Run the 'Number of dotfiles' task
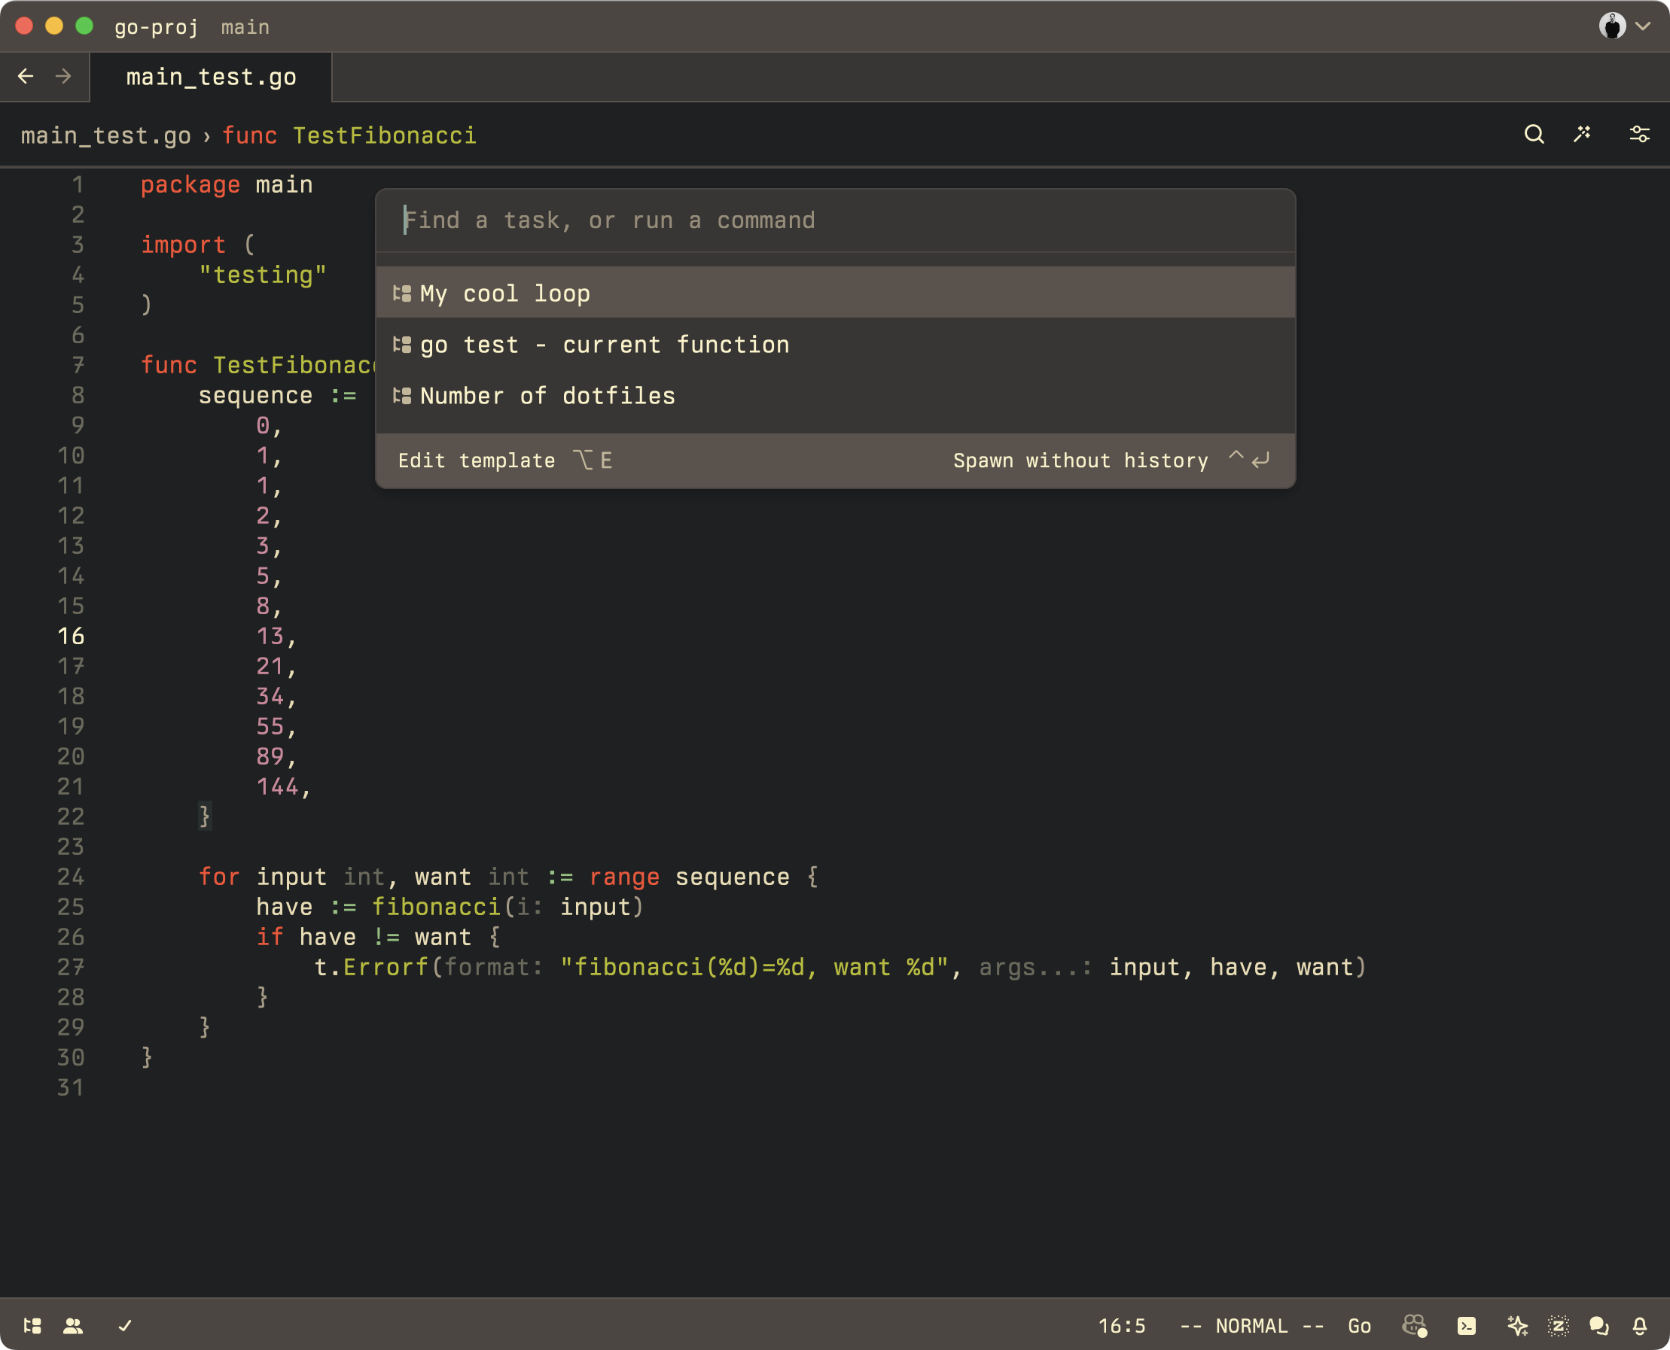 click(547, 395)
